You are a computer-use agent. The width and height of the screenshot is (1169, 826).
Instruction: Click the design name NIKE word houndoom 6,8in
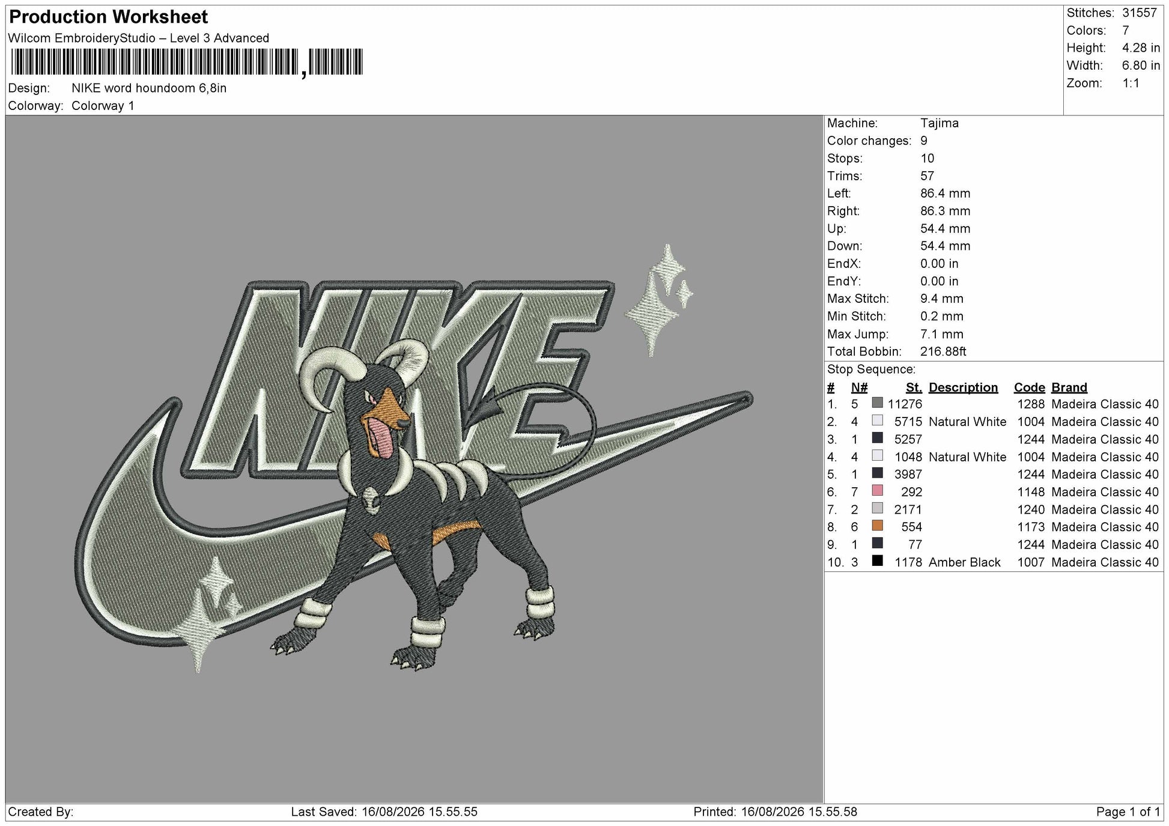point(149,88)
